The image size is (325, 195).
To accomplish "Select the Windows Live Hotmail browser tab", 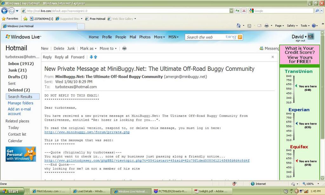I will point(39,26).
